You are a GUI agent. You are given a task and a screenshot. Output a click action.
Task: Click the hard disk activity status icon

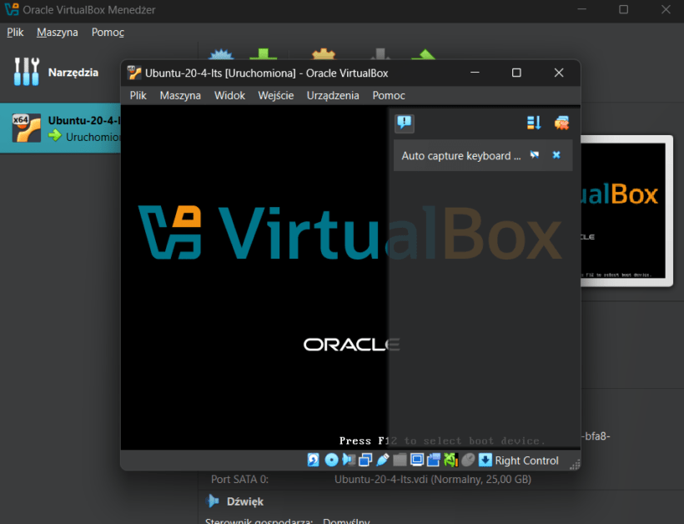312,460
